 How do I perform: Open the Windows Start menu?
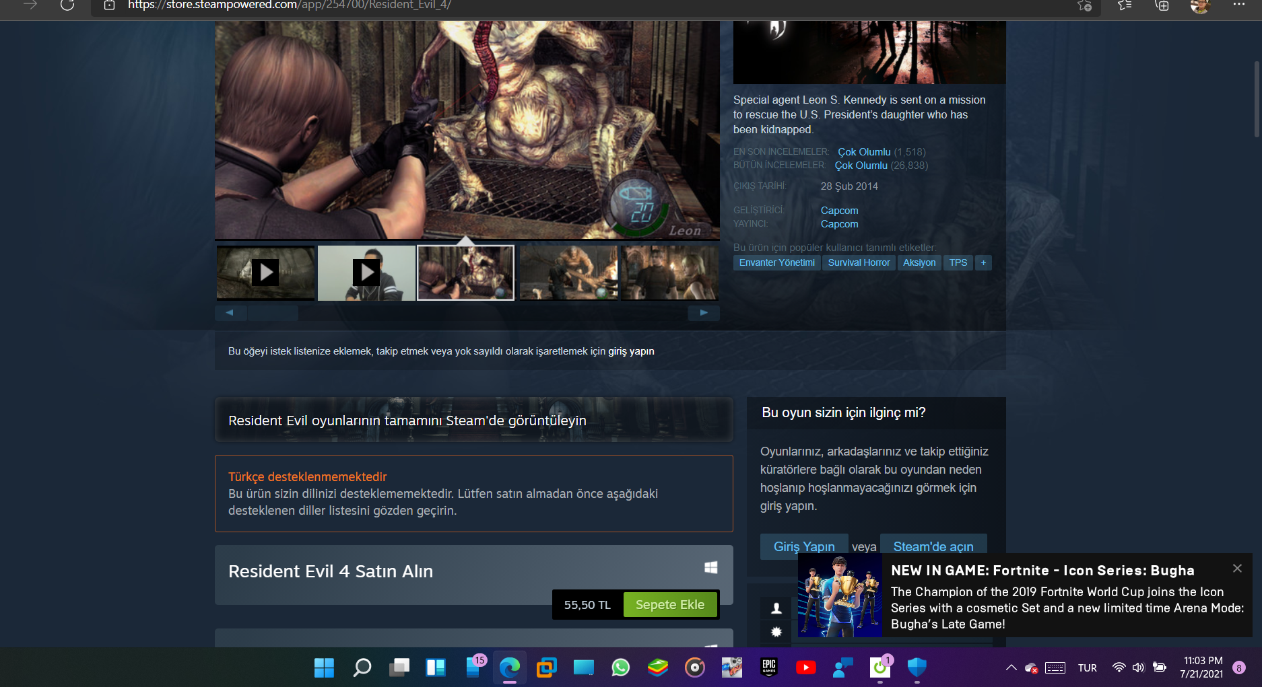pyautogui.click(x=324, y=667)
